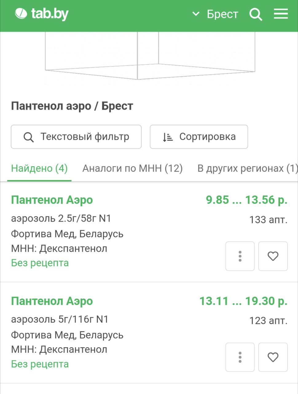
Task: Open the tab.by home logo
Action: point(42,14)
